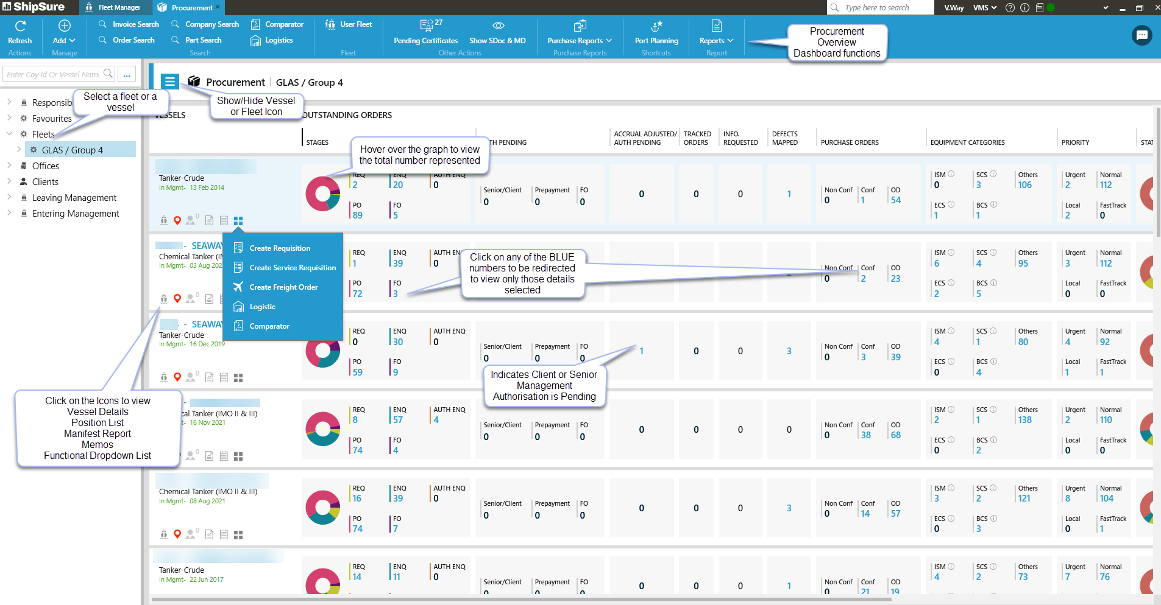This screenshot has height=605, width=1161.
Task: Expand the Offices tree node
Action: tap(9, 166)
